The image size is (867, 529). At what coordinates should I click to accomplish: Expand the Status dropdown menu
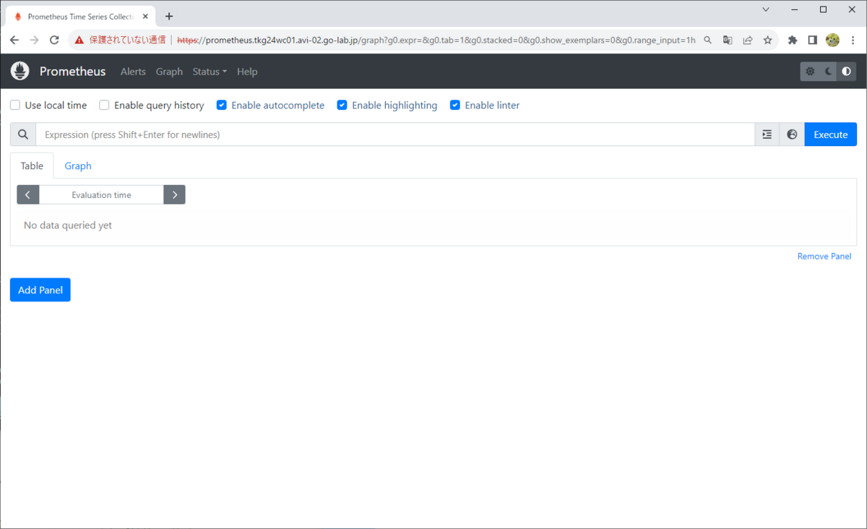coord(210,72)
